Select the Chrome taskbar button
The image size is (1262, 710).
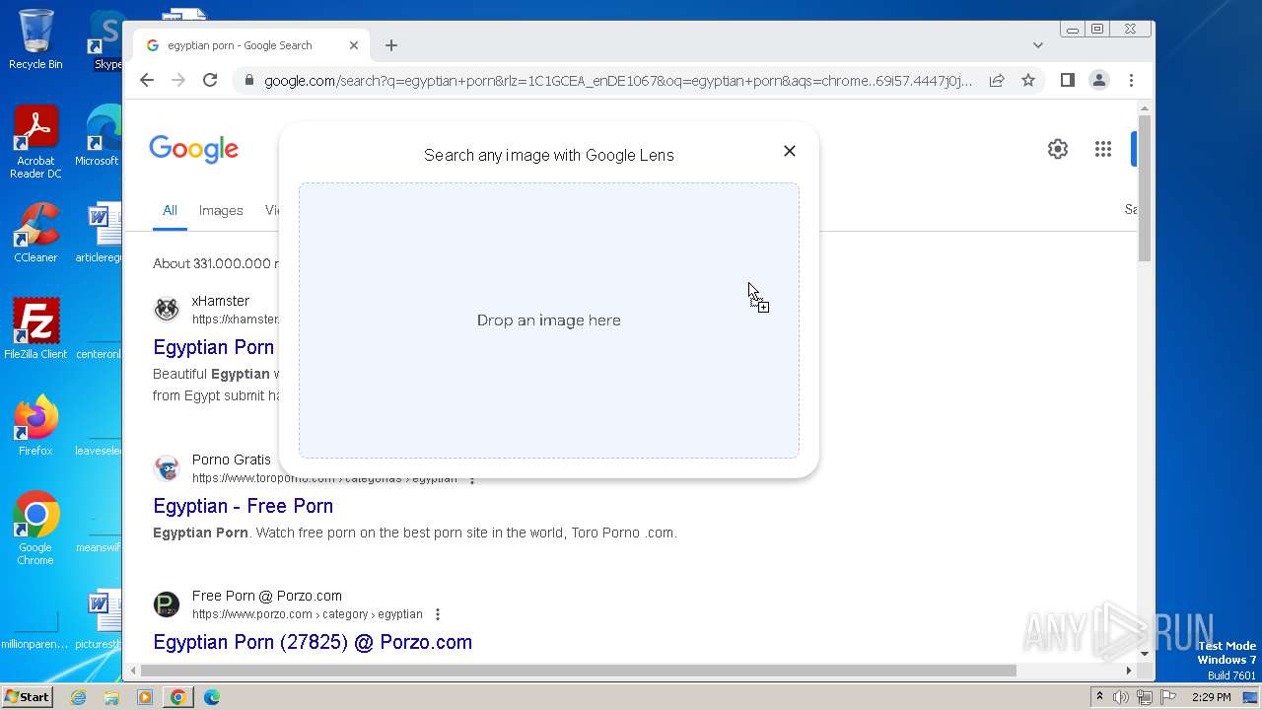click(178, 697)
